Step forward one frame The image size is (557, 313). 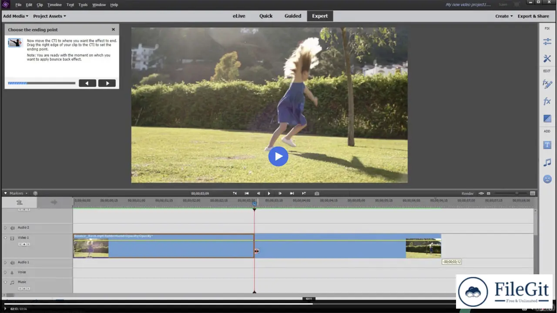point(280,193)
